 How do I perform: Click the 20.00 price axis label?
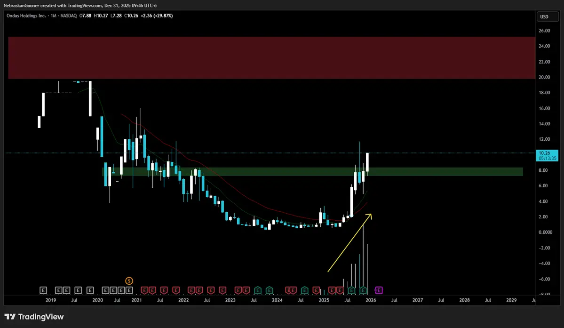pyautogui.click(x=544, y=77)
